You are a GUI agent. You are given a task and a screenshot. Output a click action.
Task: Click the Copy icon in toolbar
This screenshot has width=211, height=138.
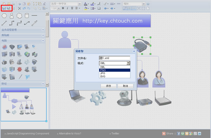click(x=24, y=4)
